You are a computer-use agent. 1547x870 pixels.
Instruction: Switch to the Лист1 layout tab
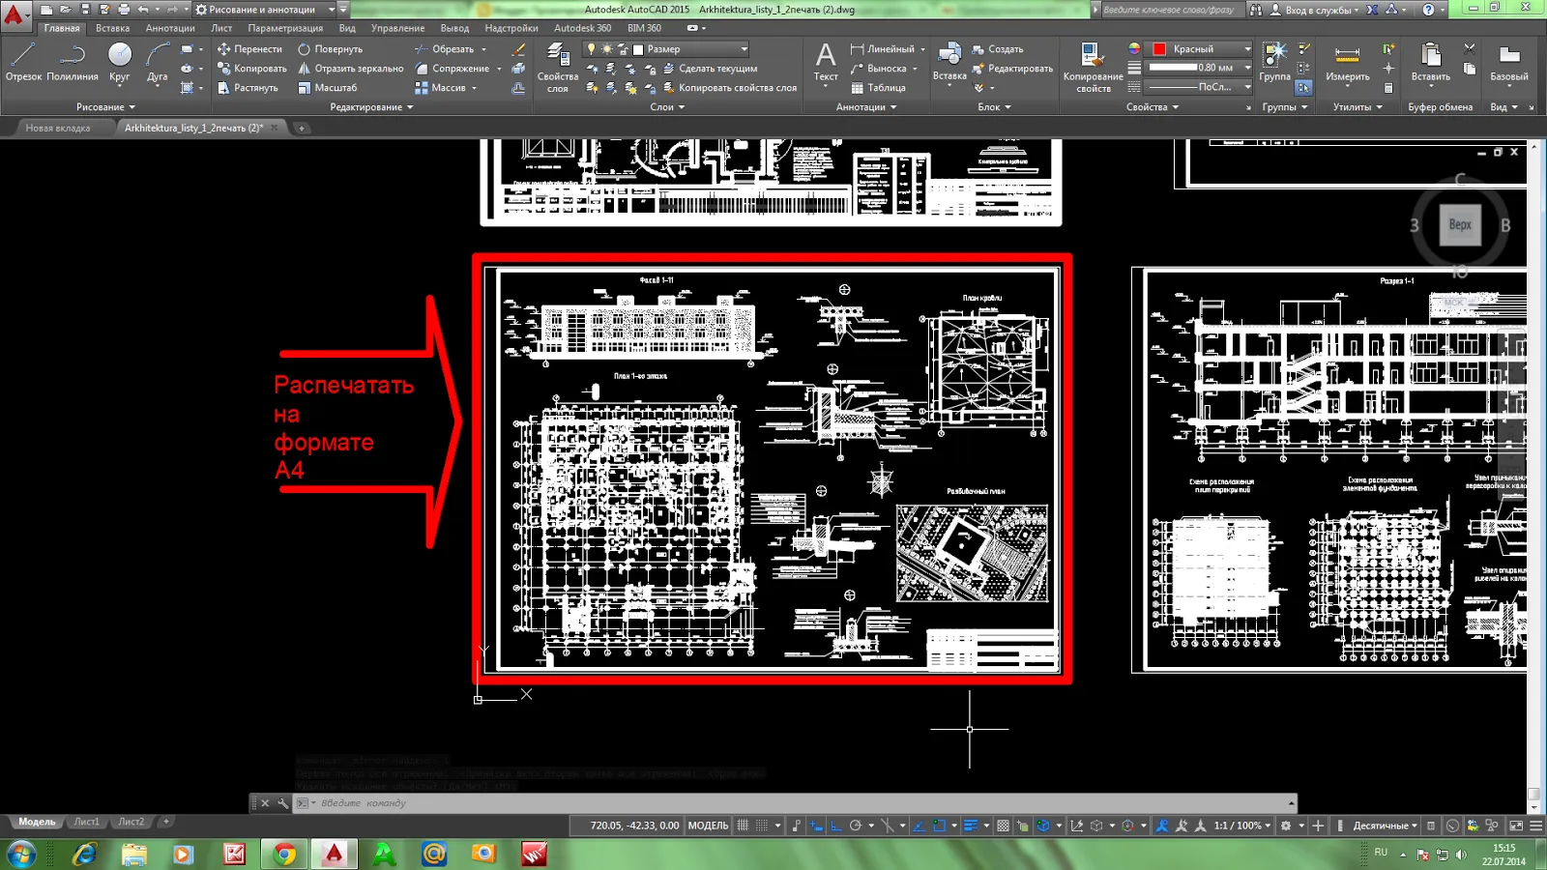point(87,822)
